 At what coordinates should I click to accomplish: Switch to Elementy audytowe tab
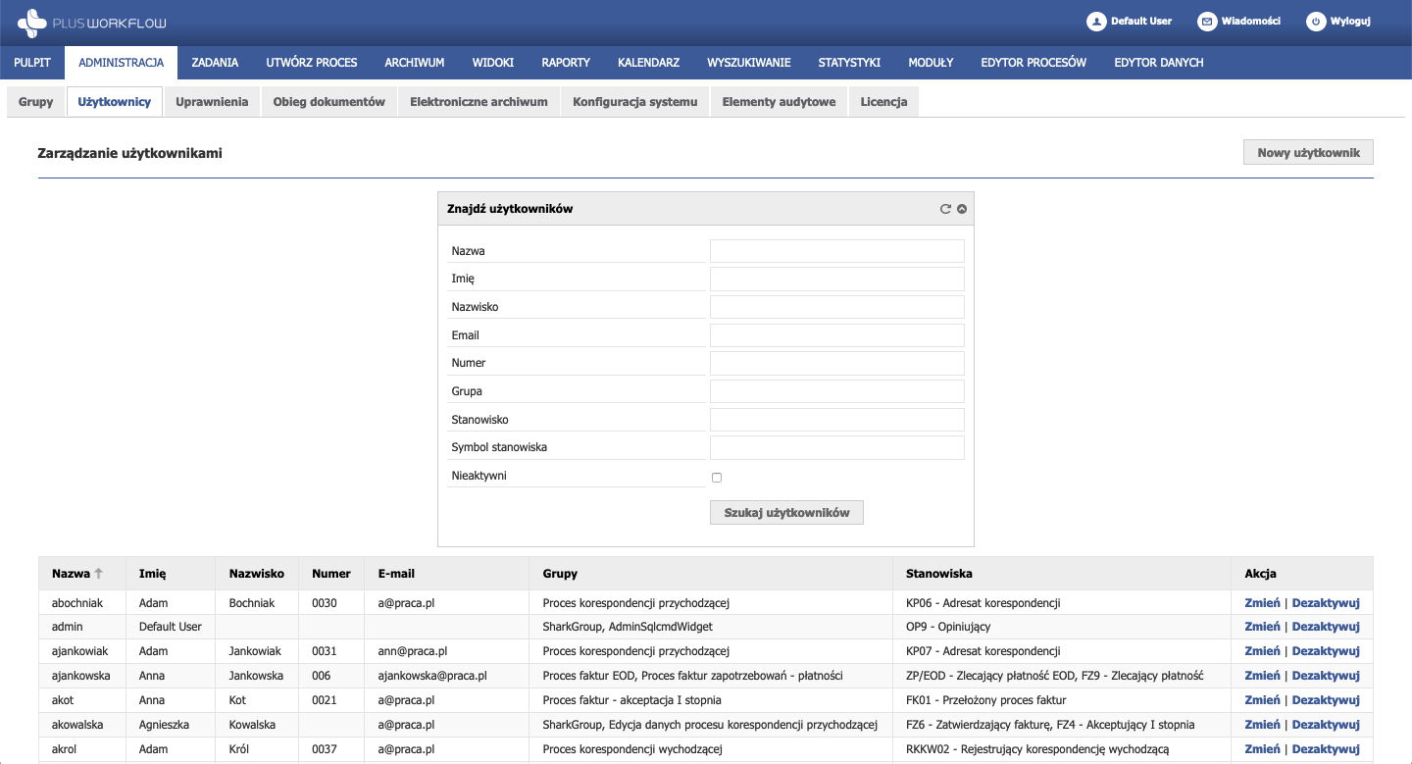pos(779,102)
